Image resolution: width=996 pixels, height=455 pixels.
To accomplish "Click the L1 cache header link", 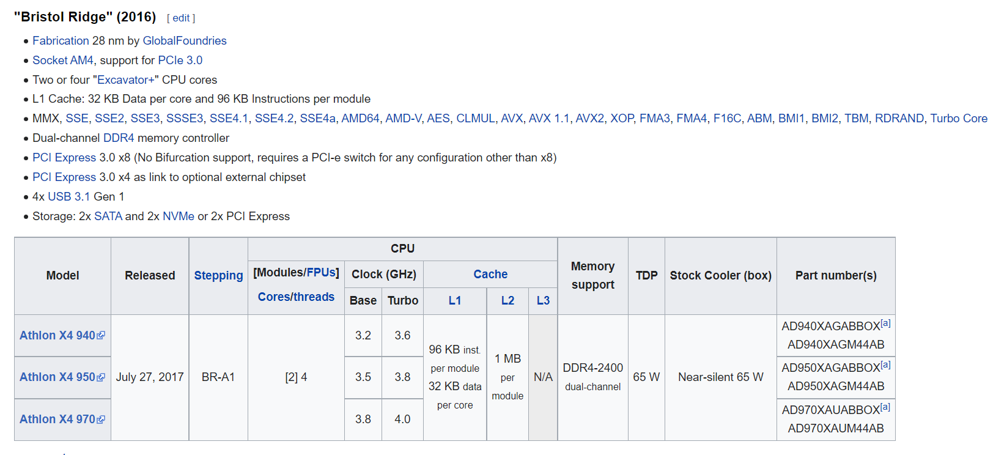I will (x=455, y=300).
